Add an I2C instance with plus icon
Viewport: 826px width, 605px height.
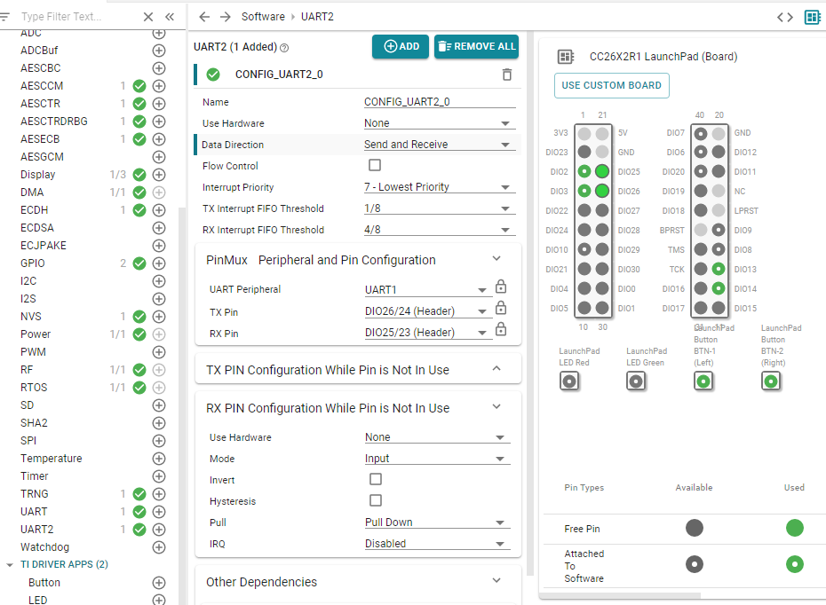point(159,281)
